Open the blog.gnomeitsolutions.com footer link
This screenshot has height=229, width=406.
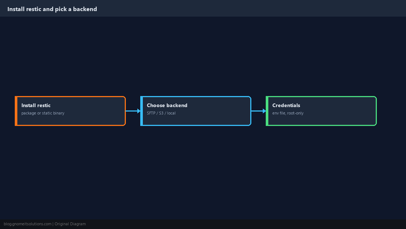(27, 224)
